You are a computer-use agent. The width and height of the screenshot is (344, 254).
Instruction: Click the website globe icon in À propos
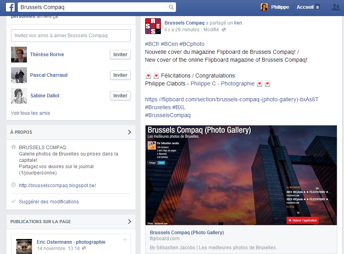[13, 185]
